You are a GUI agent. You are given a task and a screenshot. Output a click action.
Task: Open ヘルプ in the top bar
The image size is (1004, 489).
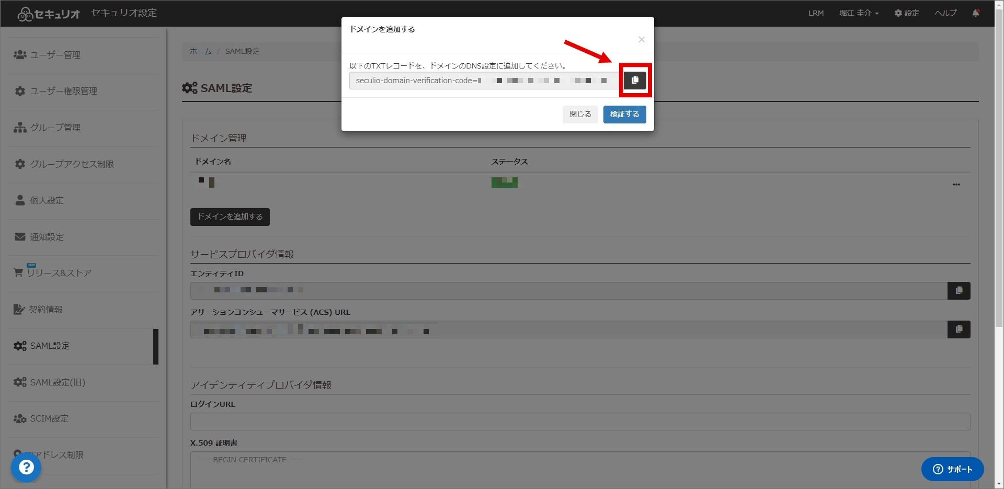point(945,13)
